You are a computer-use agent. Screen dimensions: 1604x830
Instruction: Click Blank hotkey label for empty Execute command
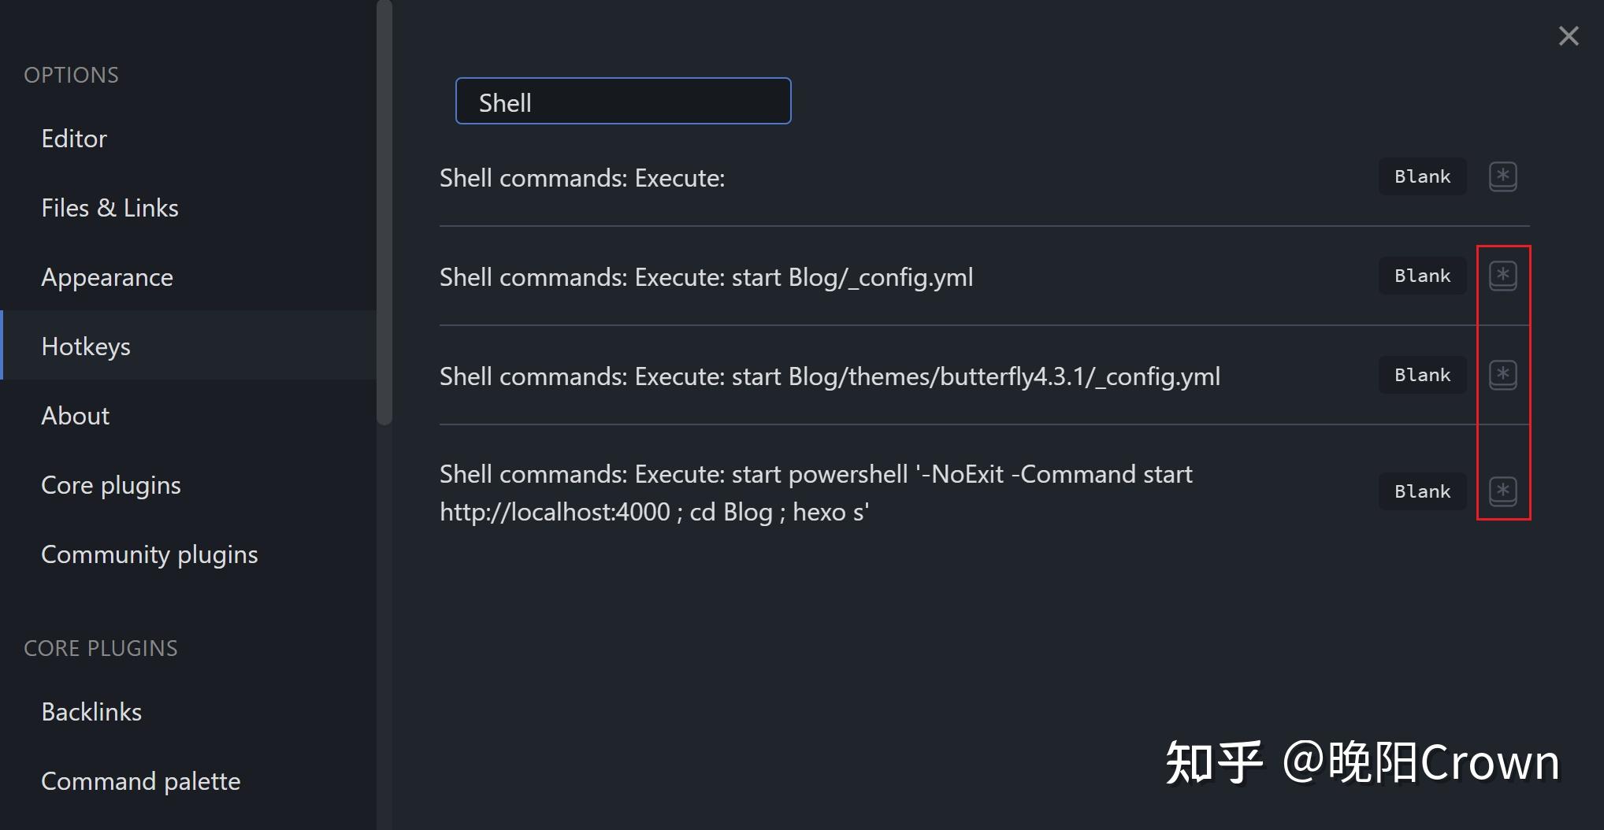coord(1422,176)
